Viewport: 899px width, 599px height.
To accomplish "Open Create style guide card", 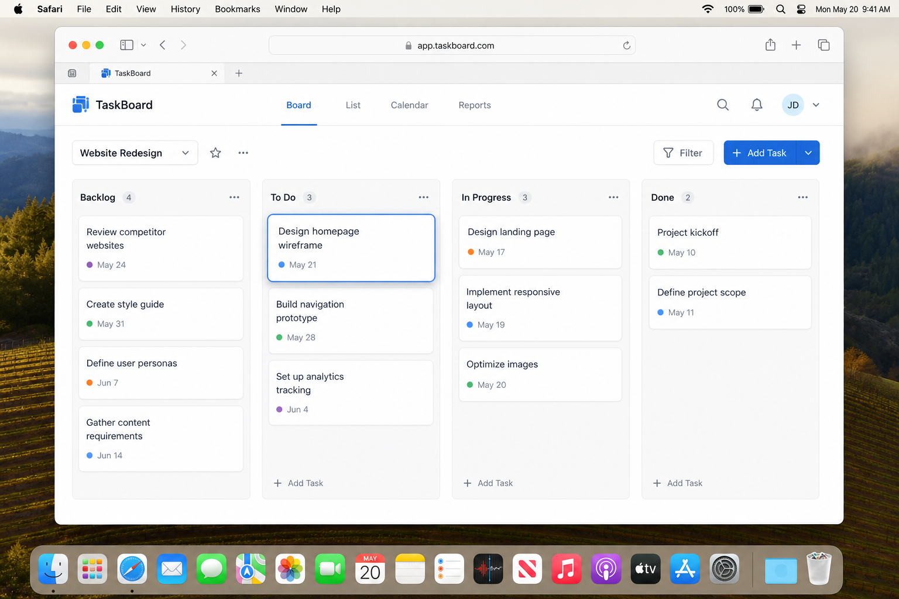I will (x=161, y=314).
